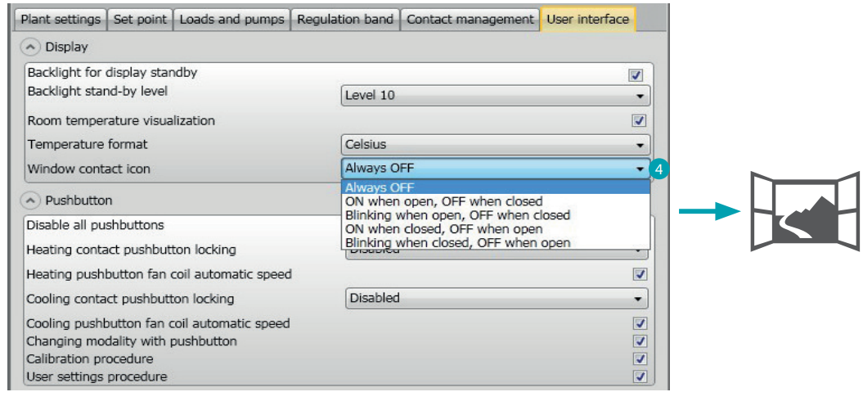Click the window contact icon illustration

click(x=805, y=212)
